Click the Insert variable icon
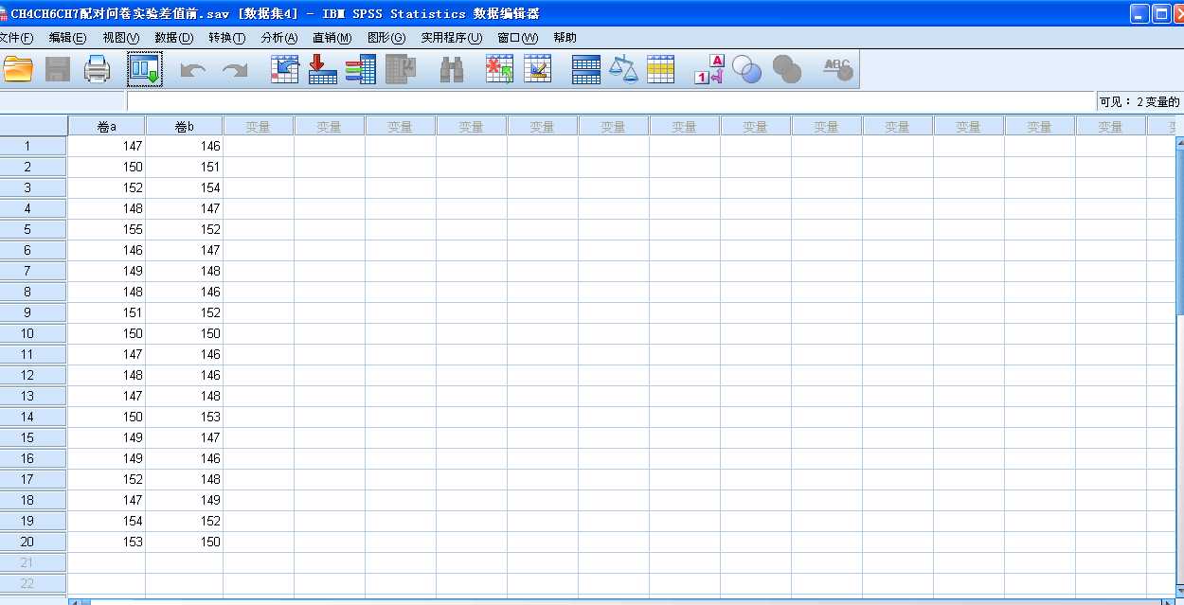 pyautogui.click(x=538, y=69)
